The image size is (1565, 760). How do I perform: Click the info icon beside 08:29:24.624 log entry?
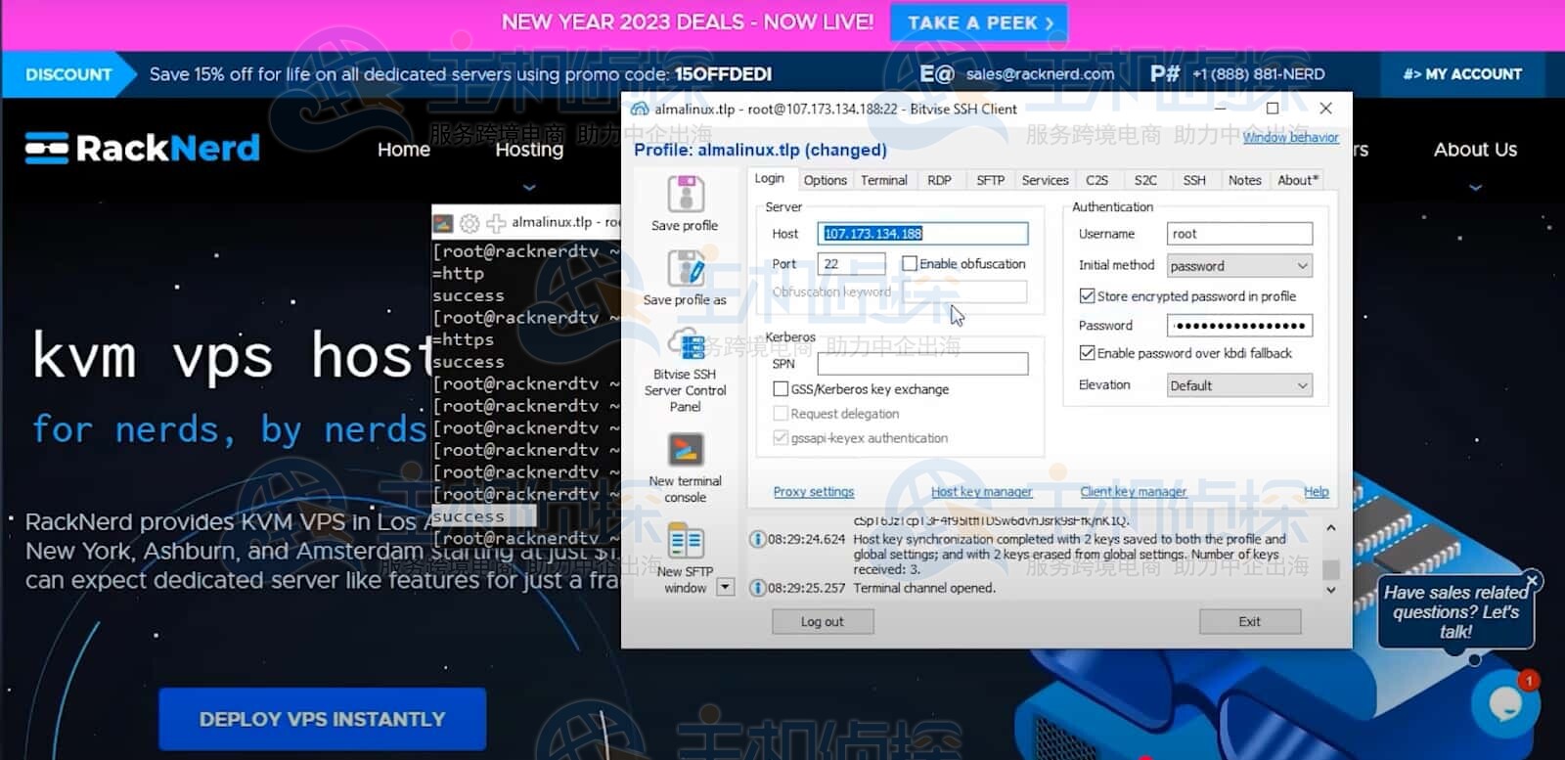757,539
